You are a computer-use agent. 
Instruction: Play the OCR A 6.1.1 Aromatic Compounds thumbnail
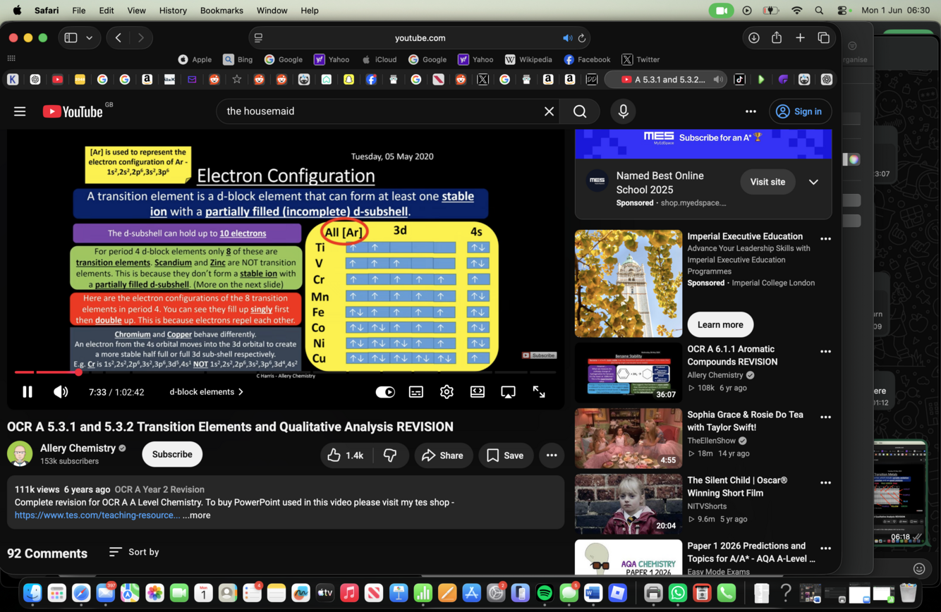pos(629,373)
